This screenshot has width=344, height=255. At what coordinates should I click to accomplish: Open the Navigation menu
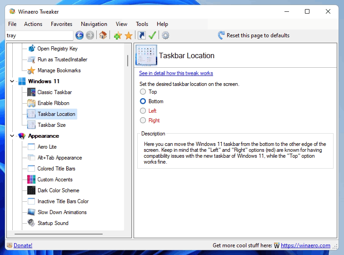(x=94, y=24)
